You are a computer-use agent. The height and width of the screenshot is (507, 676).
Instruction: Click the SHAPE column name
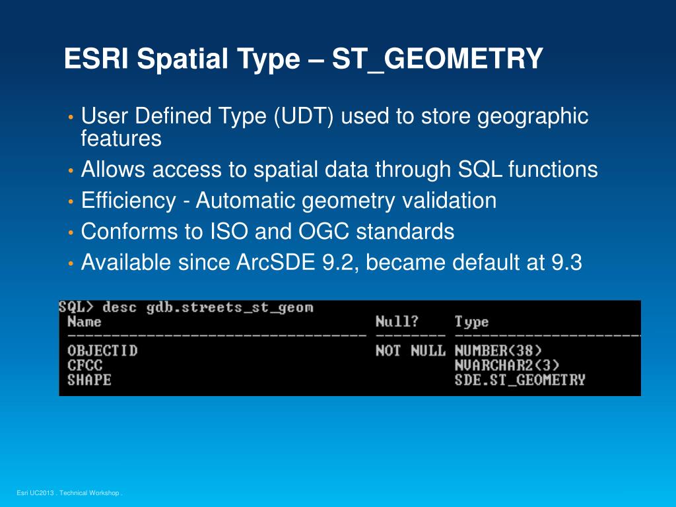pos(89,380)
